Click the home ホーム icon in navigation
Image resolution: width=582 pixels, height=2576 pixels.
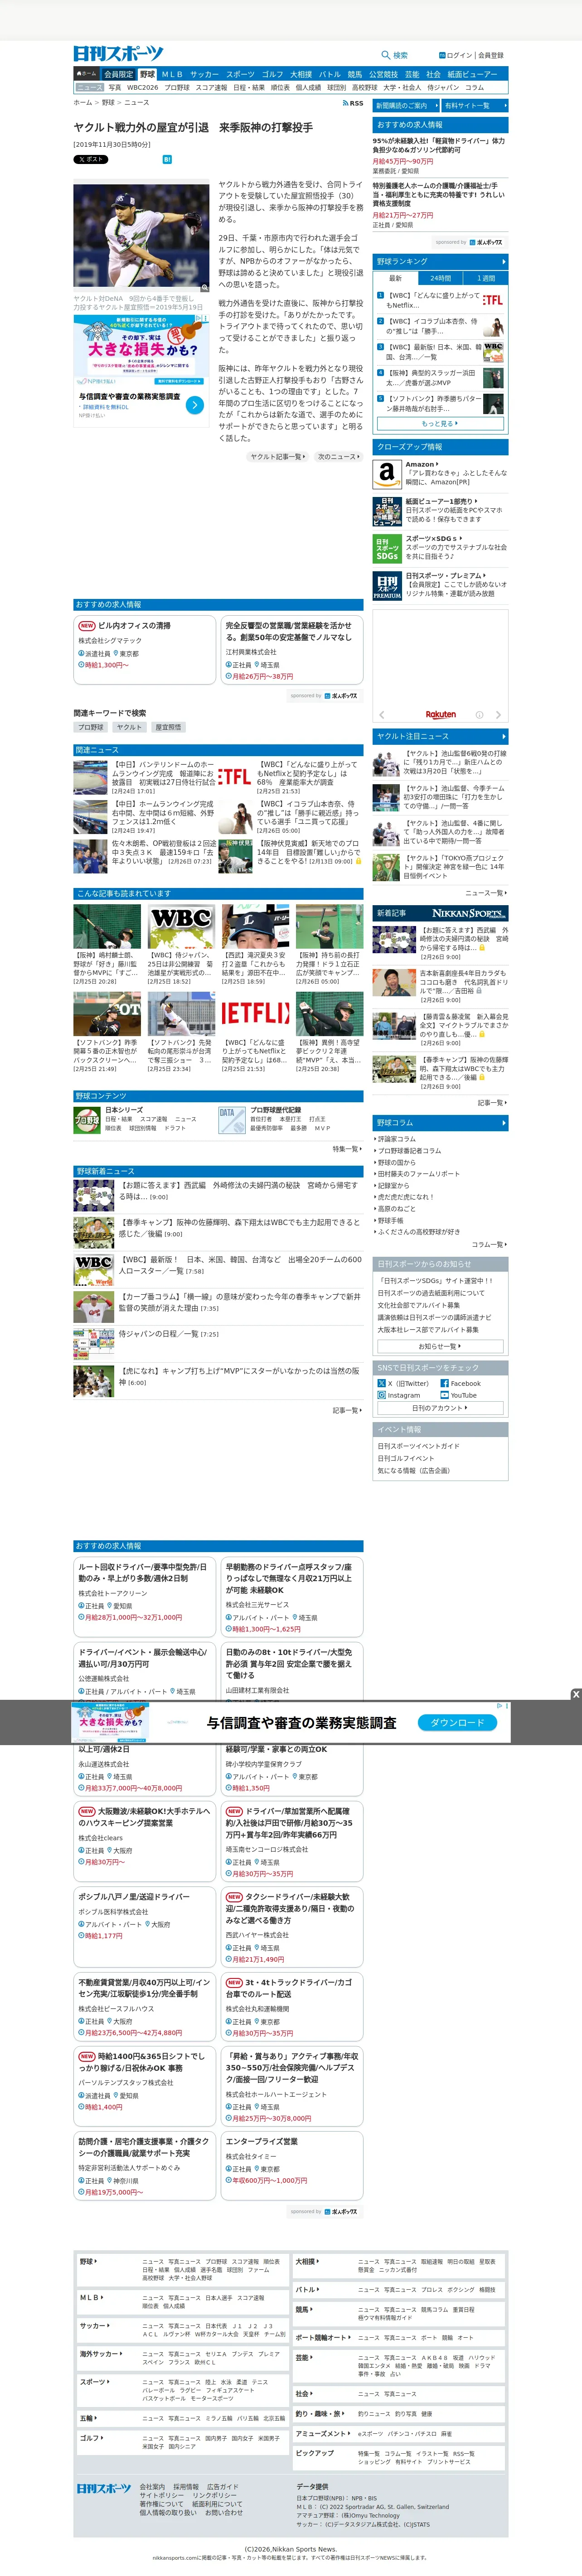(87, 74)
